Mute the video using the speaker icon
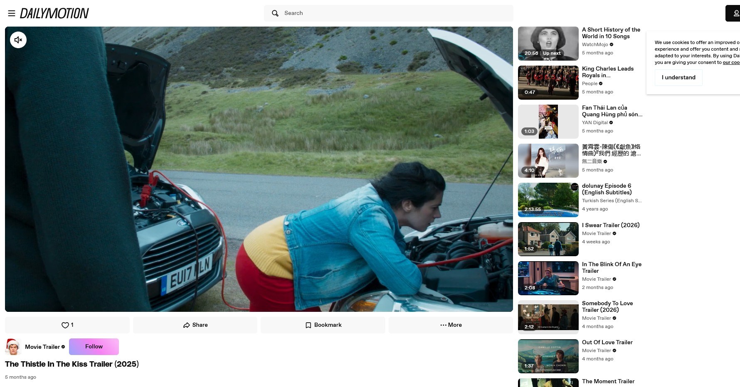740x387 pixels. (18, 39)
